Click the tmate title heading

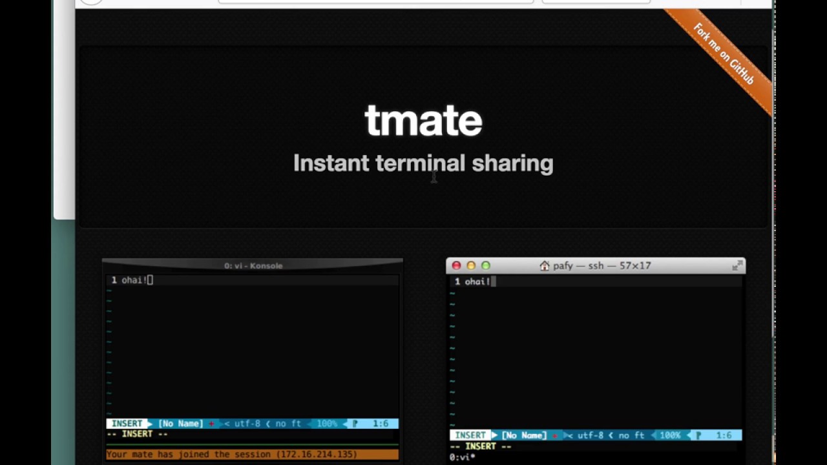423,120
